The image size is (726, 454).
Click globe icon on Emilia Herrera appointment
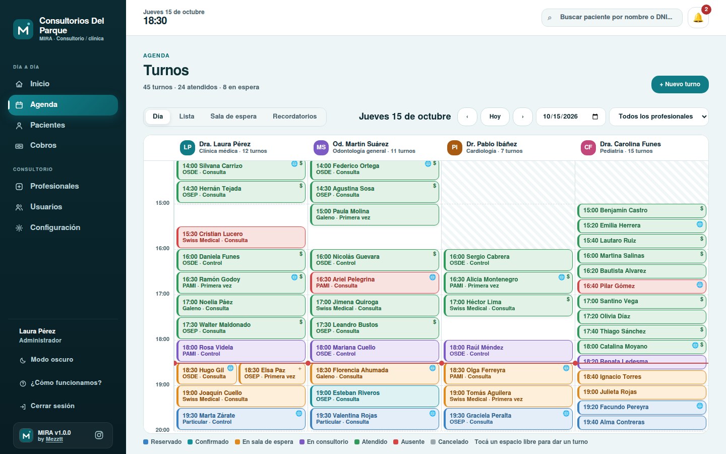(700, 224)
